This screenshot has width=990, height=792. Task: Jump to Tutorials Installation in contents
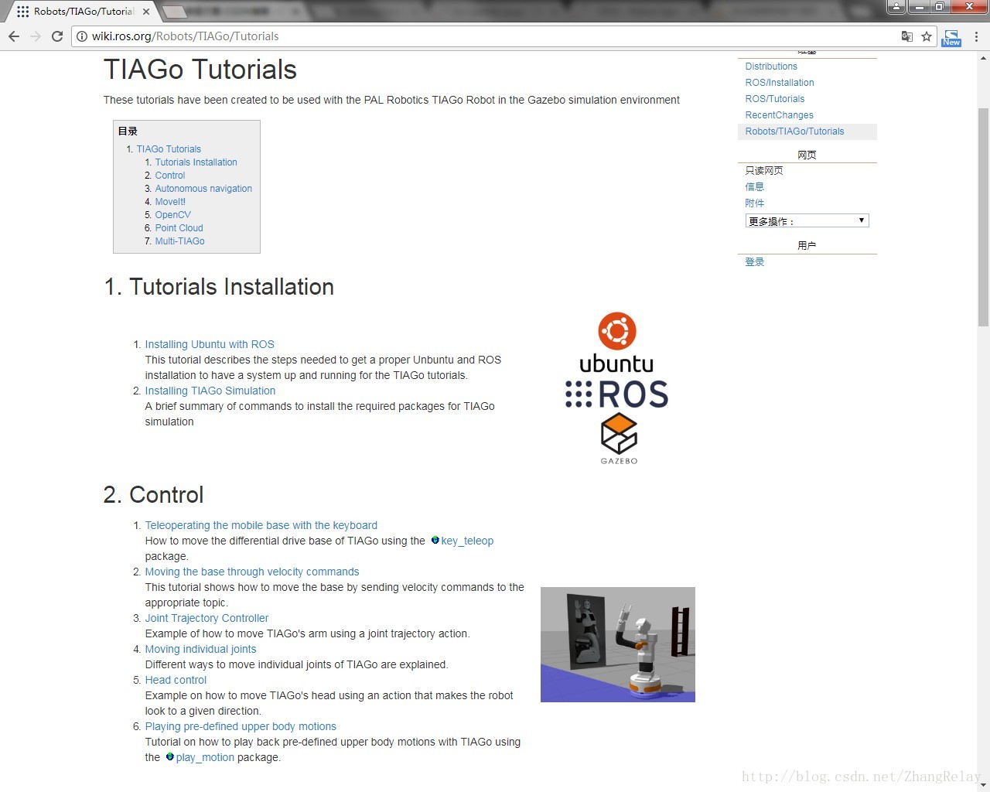pos(196,162)
